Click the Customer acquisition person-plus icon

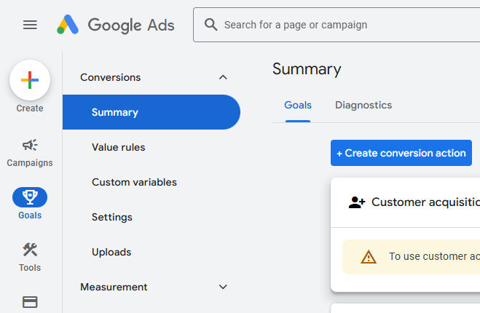(x=357, y=202)
